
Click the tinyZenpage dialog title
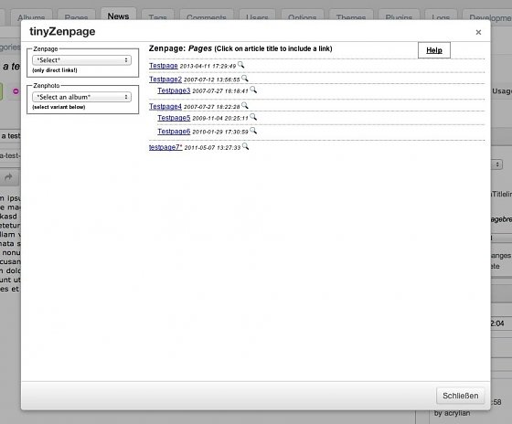coord(62,32)
